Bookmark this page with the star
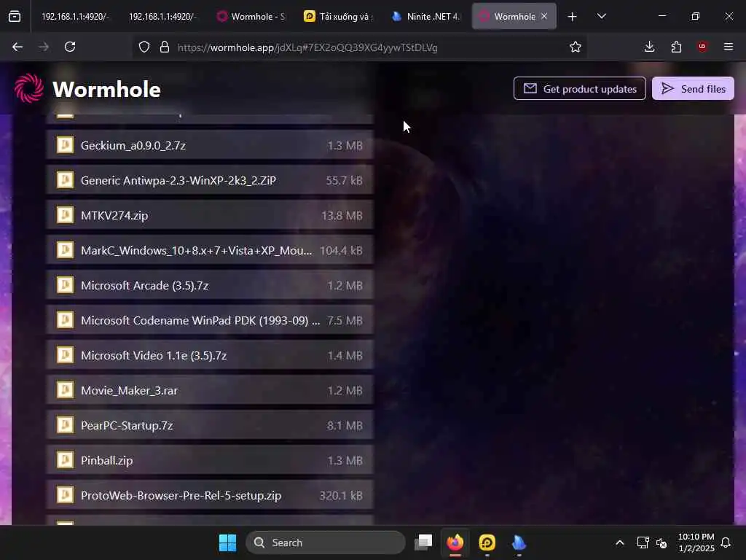This screenshot has width=746, height=560. 576,47
